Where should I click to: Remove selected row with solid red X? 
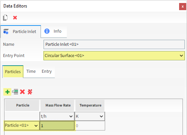[x=23, y=92]
